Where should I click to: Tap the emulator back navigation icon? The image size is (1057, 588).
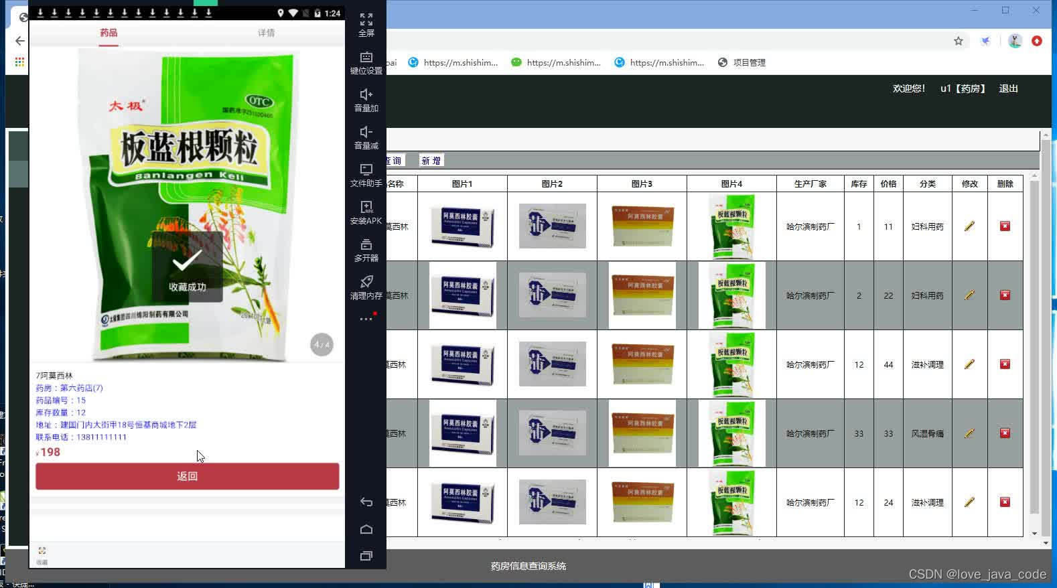[366, 502]
